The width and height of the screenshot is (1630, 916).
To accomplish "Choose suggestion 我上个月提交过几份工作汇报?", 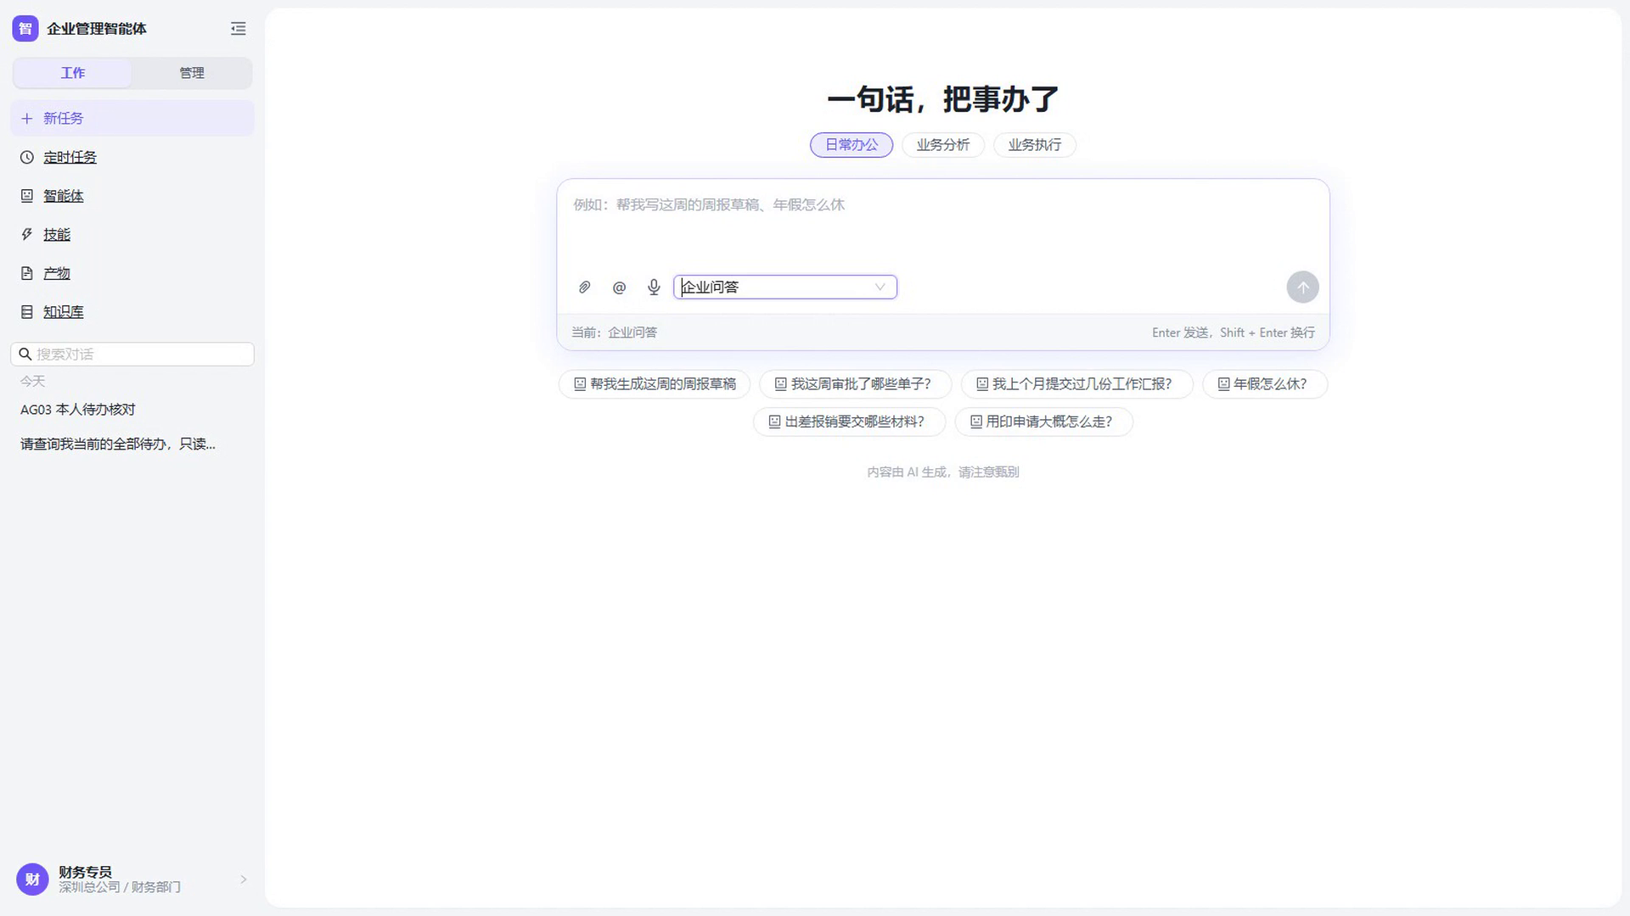I will pyautogui.click(x=1076, y=384).
